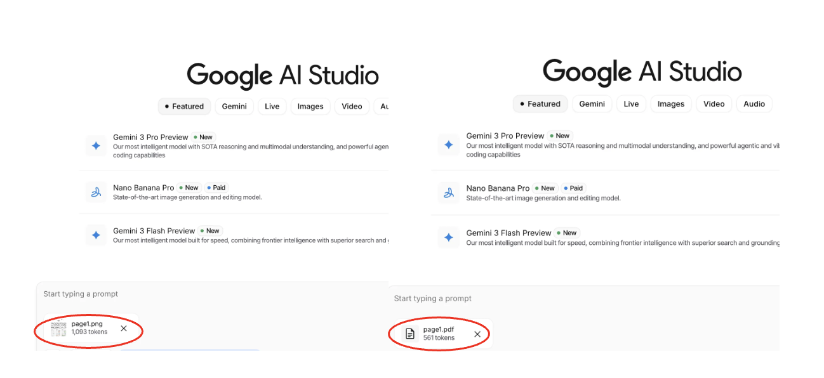Select the Video tab in the right panel
This screenshot has width=824, height=378.
tap(714, 104)
